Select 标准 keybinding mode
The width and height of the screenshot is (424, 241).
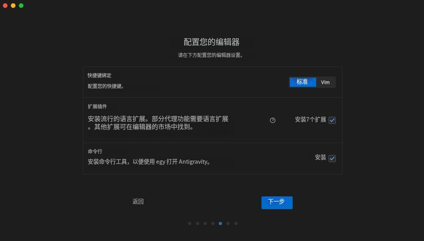coord(302,82)
